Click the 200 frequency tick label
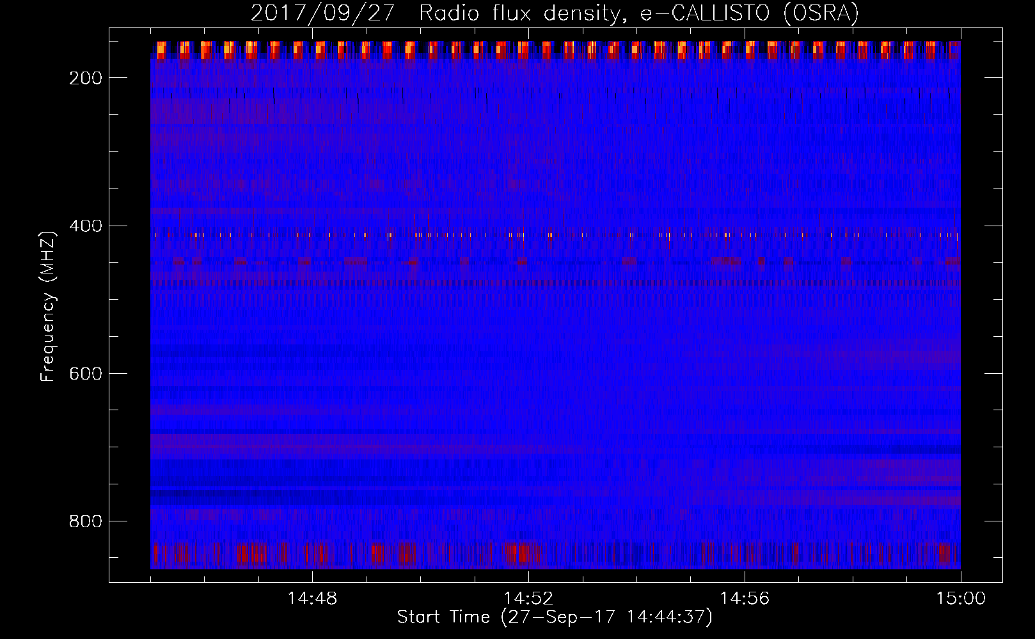The height and width of the screenshot is (639, 1035). [x=86, y=78]
